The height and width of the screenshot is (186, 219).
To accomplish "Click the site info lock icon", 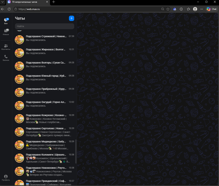I will [16, 9].
